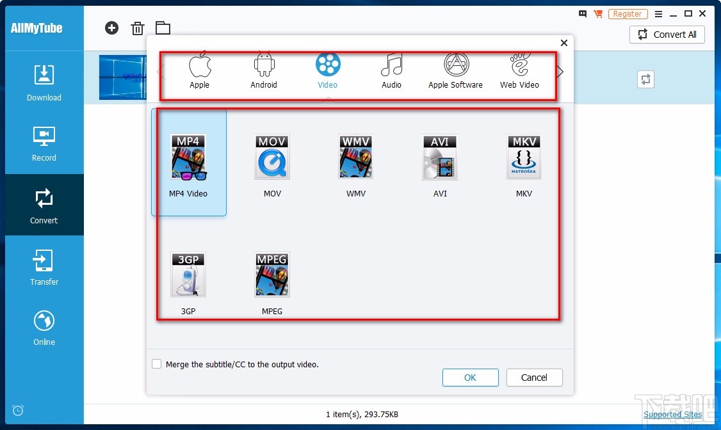Maximize the AllMyTube window

[x=688, y=14]
